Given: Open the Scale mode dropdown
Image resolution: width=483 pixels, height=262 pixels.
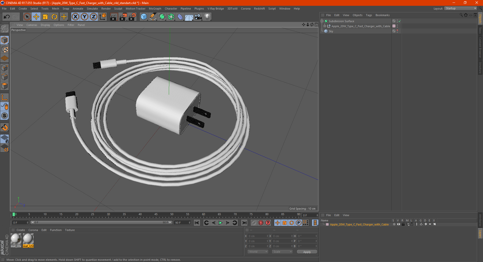Looking at the screenshot, I should pos(282,252).
